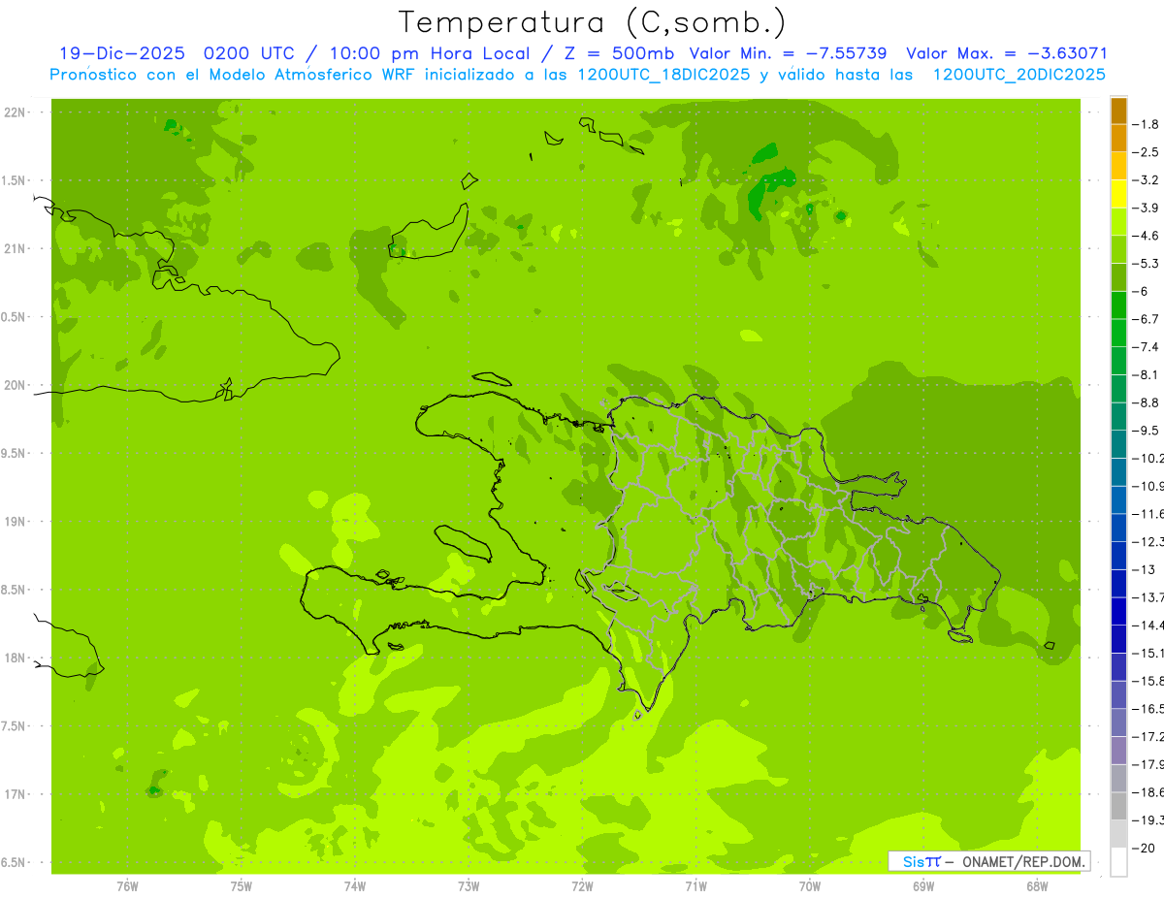Click the "71W" longitude label
1164x899 pixels.
(695, 886)
